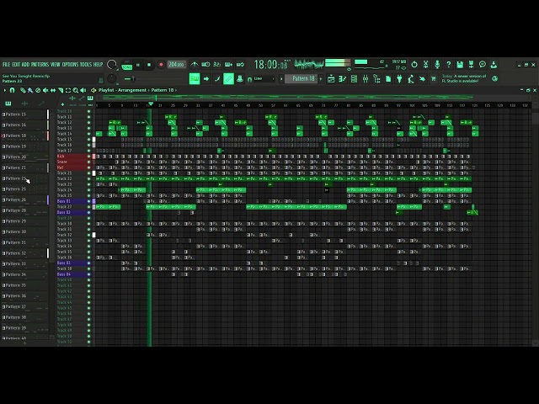Open the ADD menu
539x404 pixels.
tap(26, 65)
